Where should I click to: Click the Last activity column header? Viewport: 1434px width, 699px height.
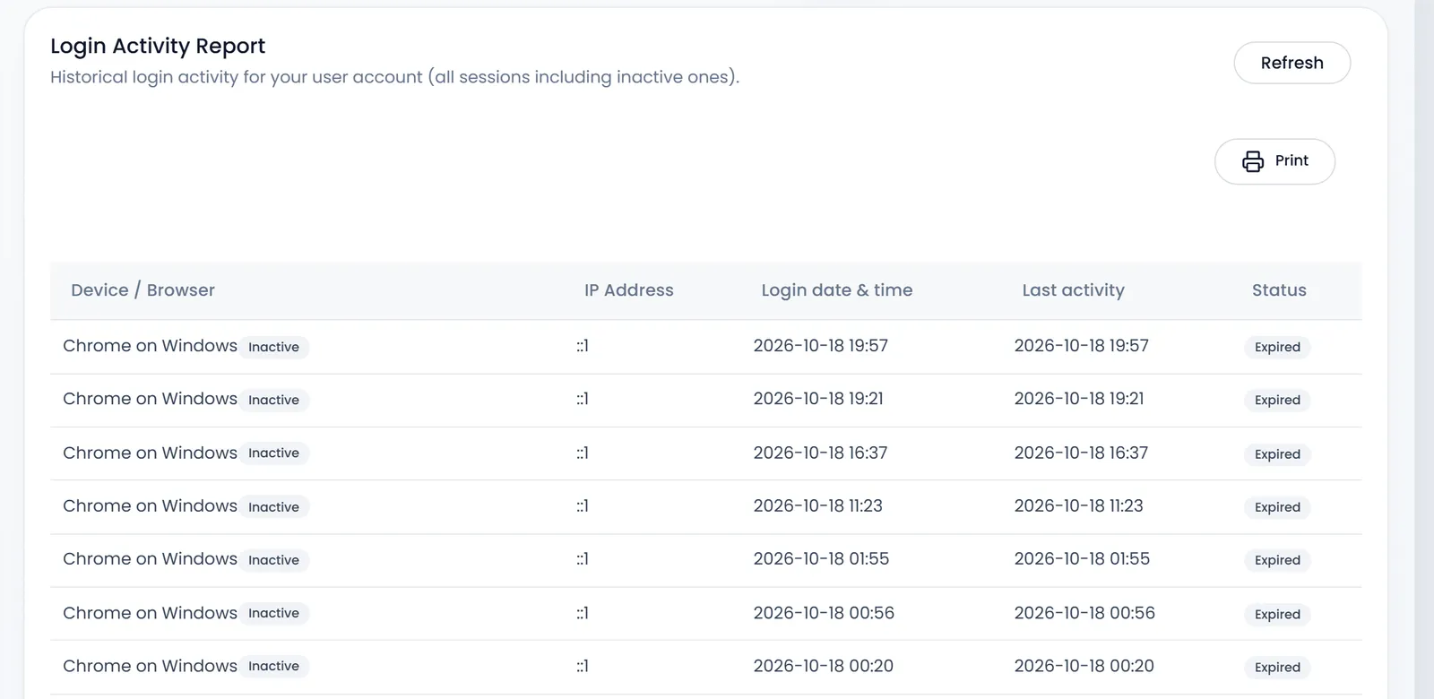1073,290
